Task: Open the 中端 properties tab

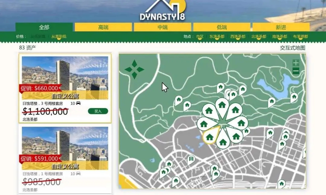Action: coord(163,27)
